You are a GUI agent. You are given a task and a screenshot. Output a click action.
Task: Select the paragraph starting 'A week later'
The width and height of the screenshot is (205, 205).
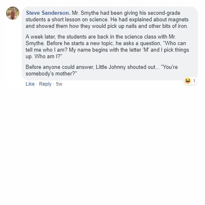point(107,46)
